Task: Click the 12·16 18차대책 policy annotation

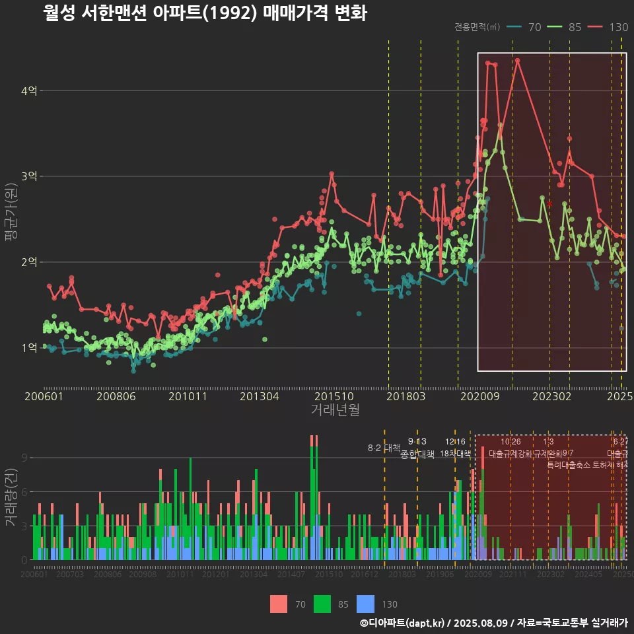Action: [x=455, y=448]
